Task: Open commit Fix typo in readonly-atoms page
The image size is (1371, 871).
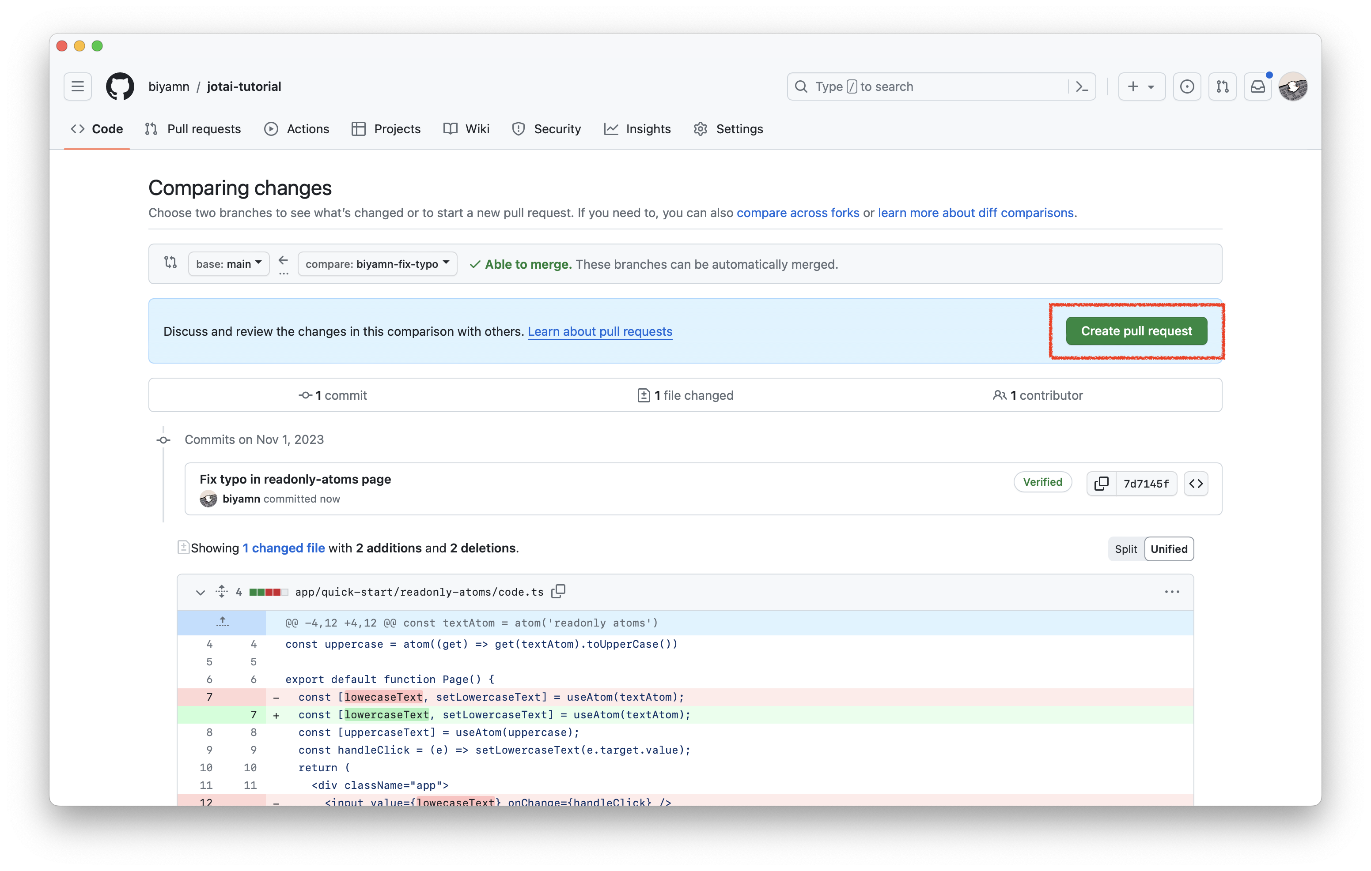Action: tap(295, 480)
